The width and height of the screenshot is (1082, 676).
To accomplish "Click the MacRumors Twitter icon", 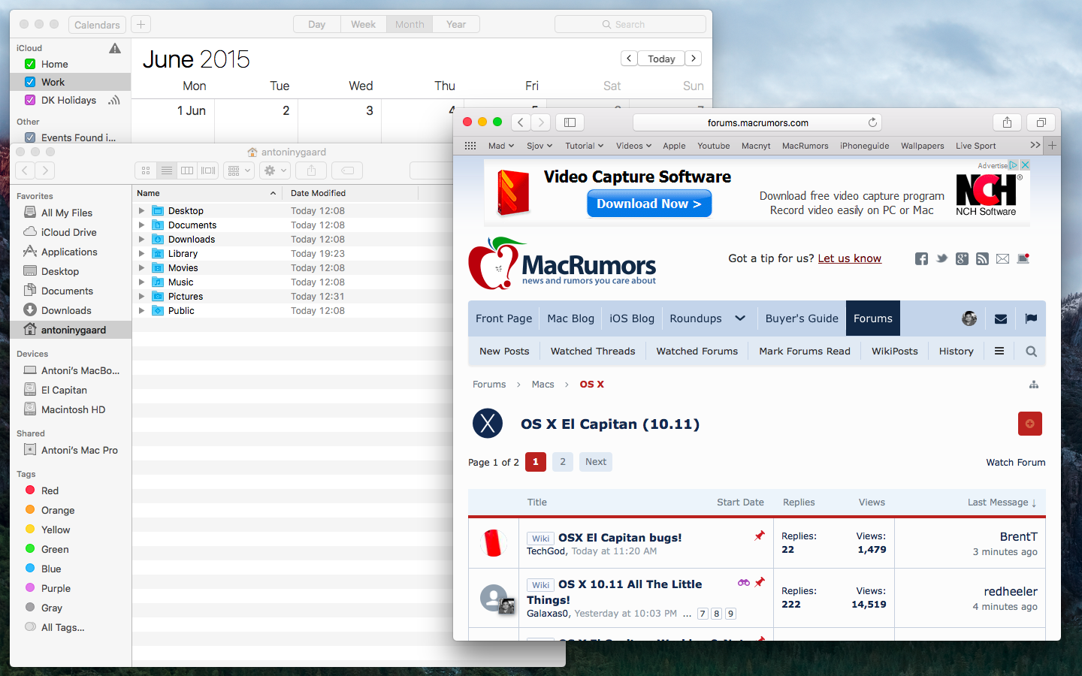I will [x=941, y=258].
